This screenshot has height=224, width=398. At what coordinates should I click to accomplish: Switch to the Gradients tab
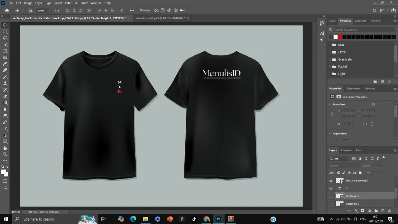coord(360,21)
